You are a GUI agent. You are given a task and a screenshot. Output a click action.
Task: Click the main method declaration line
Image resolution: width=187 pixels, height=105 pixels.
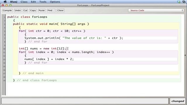click(x=51, y=24)
